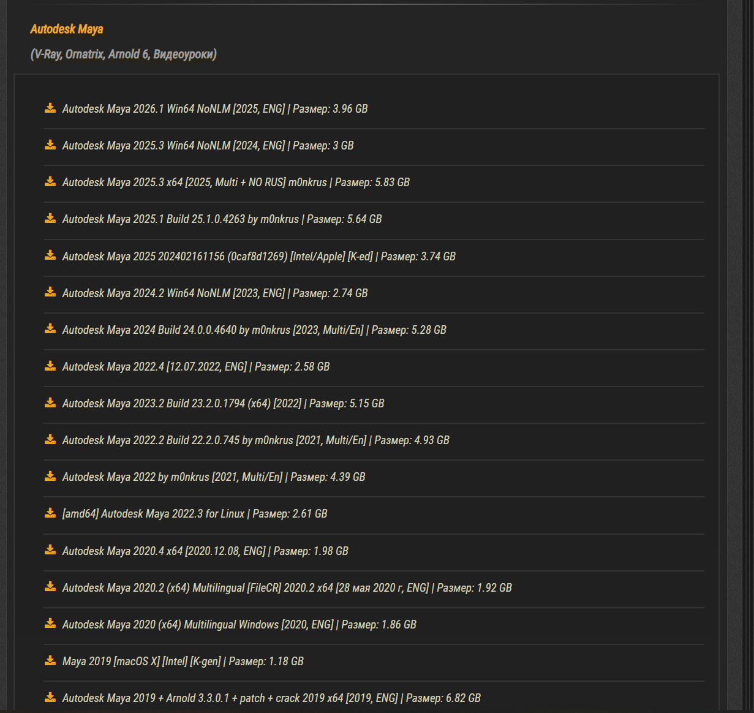Viewport: 754px width, 713px height.
Task: Click download icon beside Maya 2026.1 Win64 NoNLM
Action: tap(50, 108)
